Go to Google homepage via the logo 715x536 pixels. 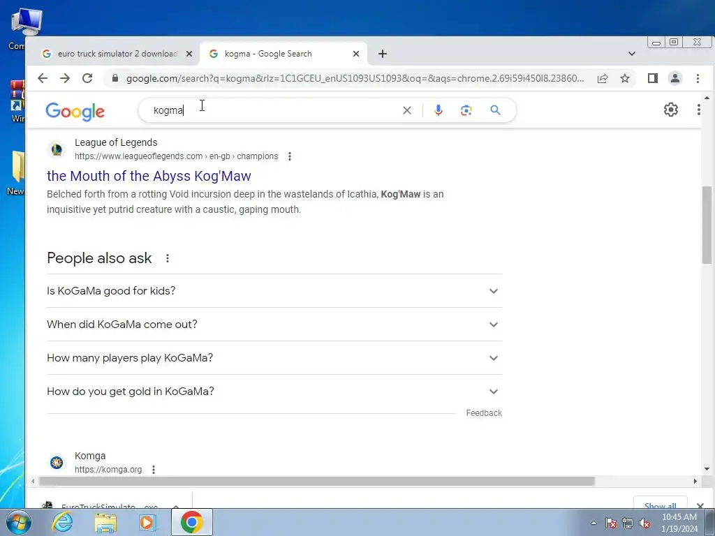75,111
